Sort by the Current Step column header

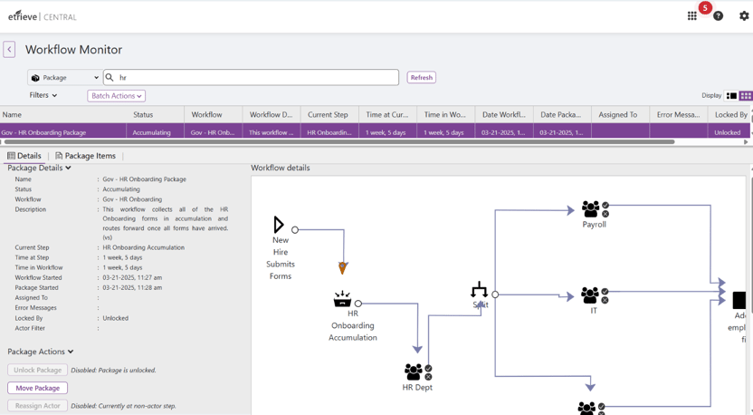(x=330, y=114)
